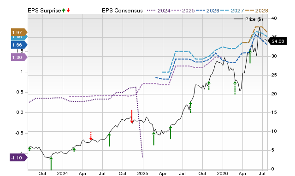Click the 2025 x-axis label
The width and height of the screenshot is (295, 176).
point(142,173)
